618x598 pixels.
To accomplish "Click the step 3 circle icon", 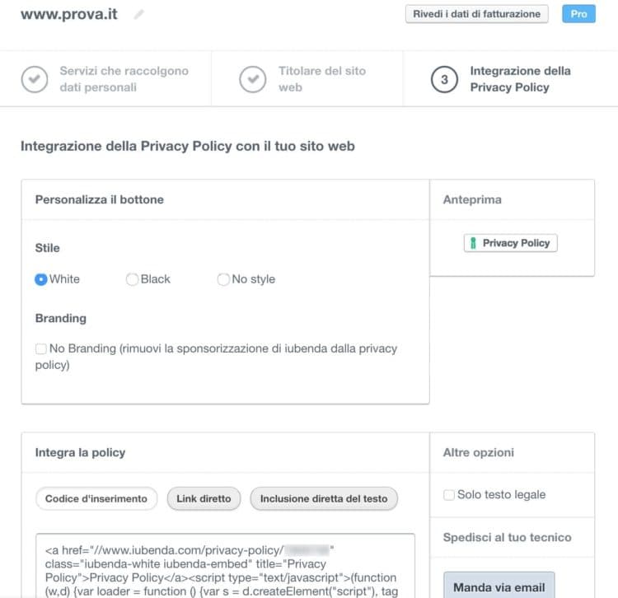I will 444,79.
